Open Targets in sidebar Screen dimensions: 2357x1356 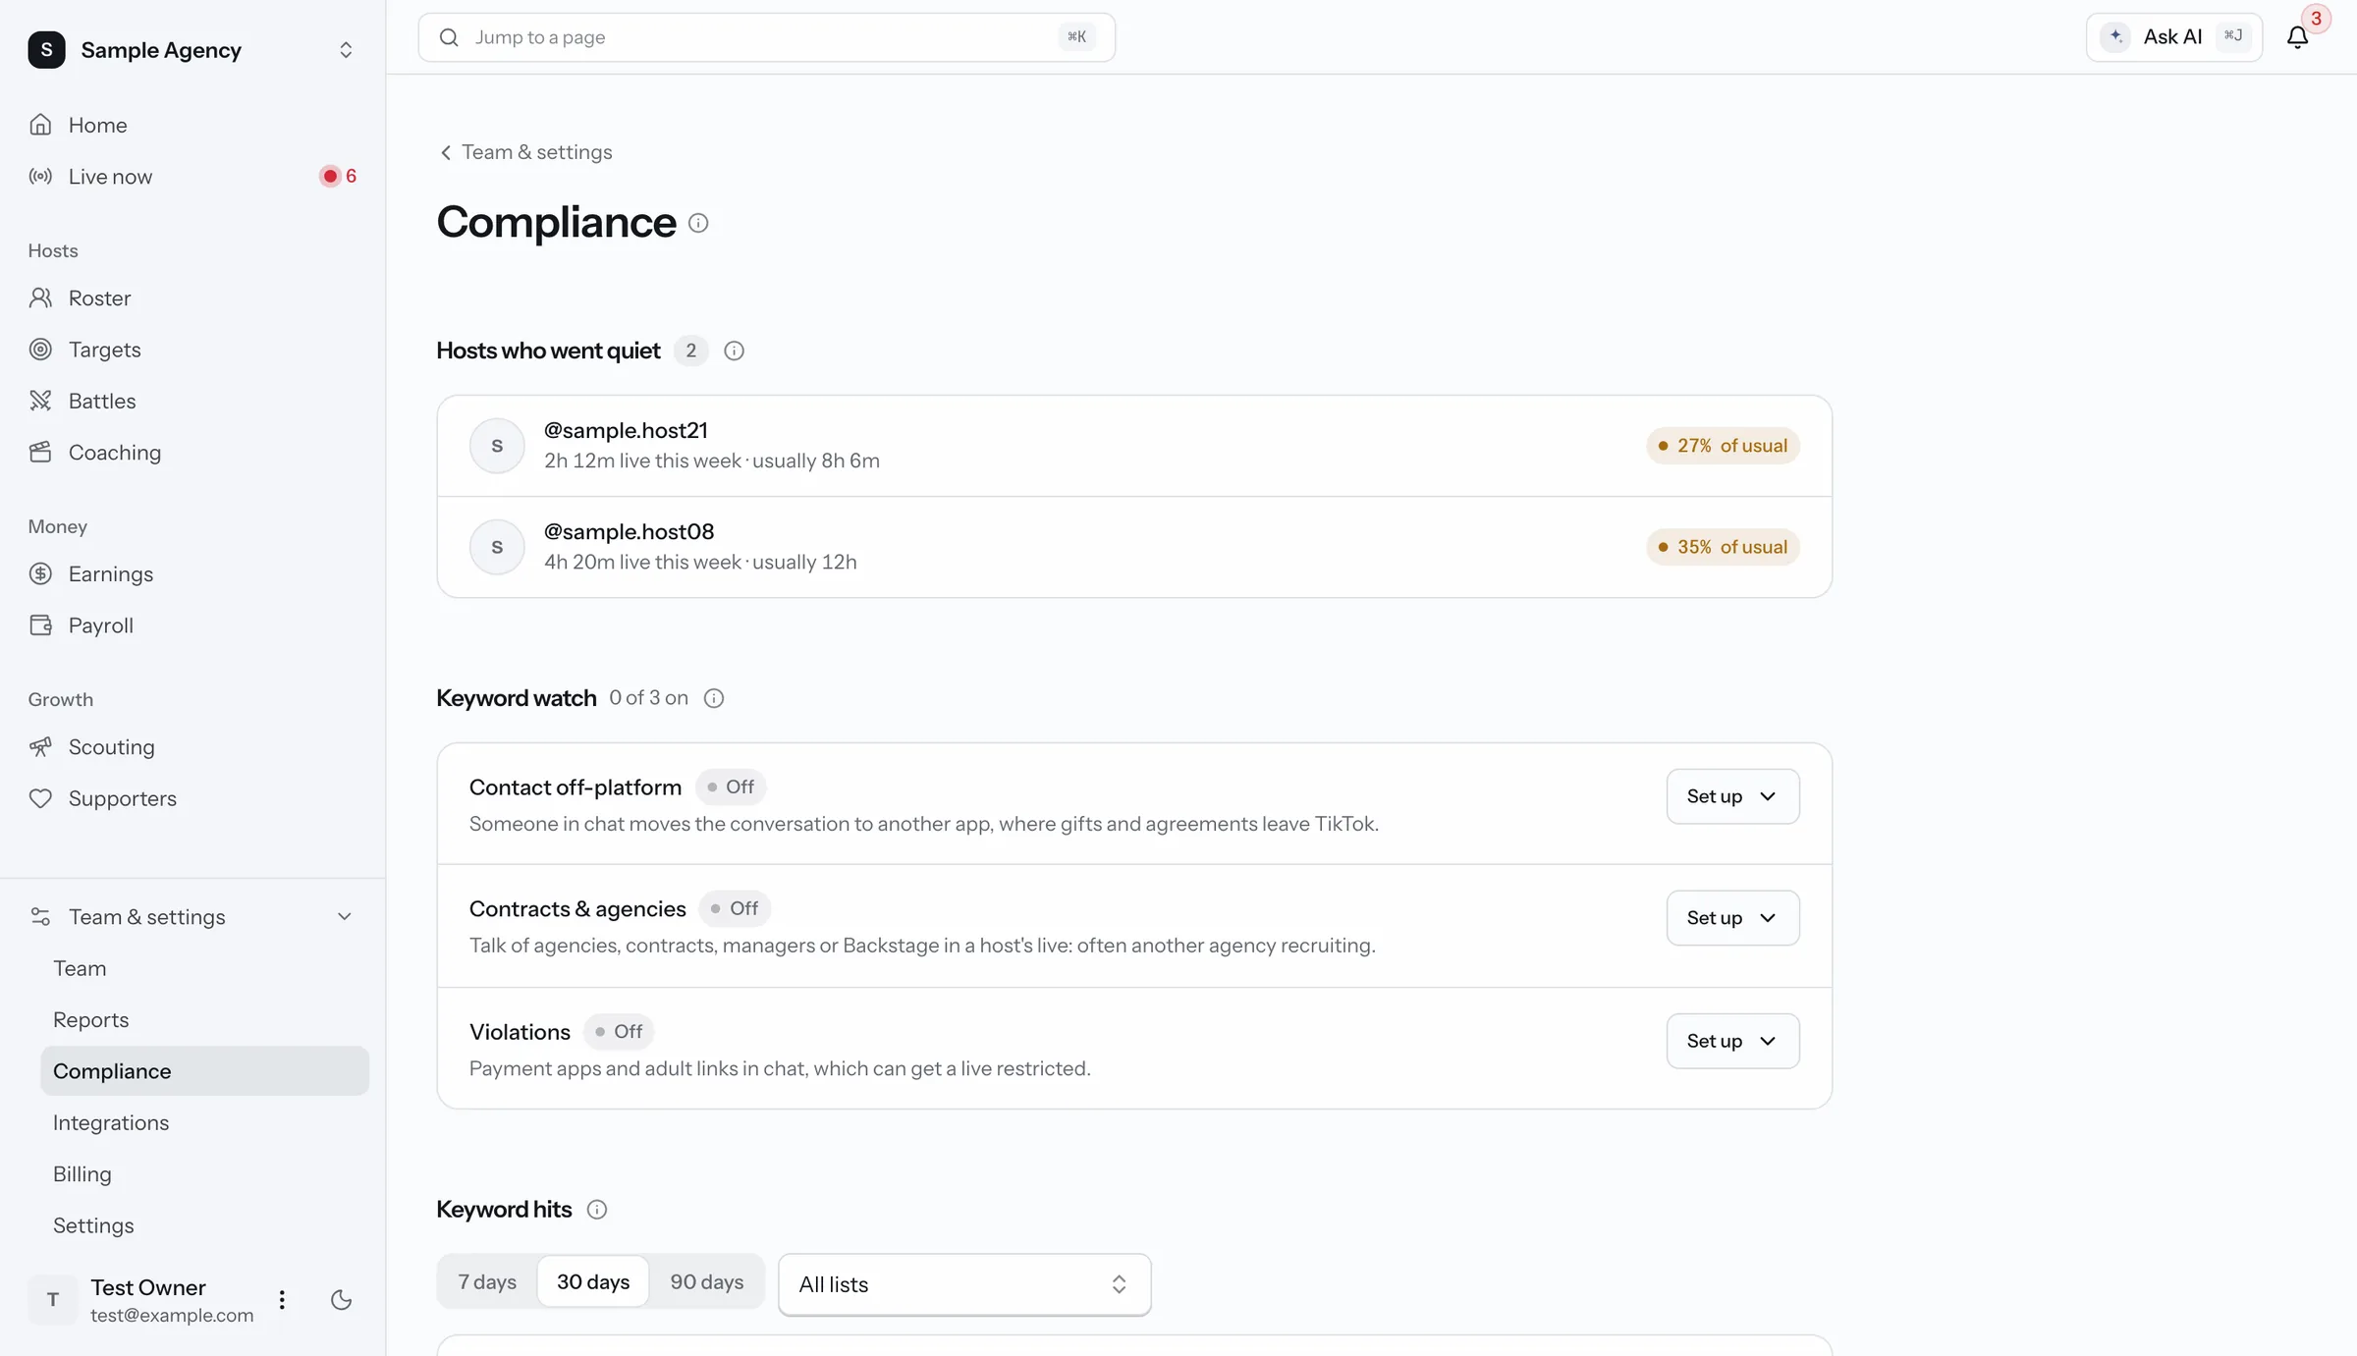(x=192, y=350)
